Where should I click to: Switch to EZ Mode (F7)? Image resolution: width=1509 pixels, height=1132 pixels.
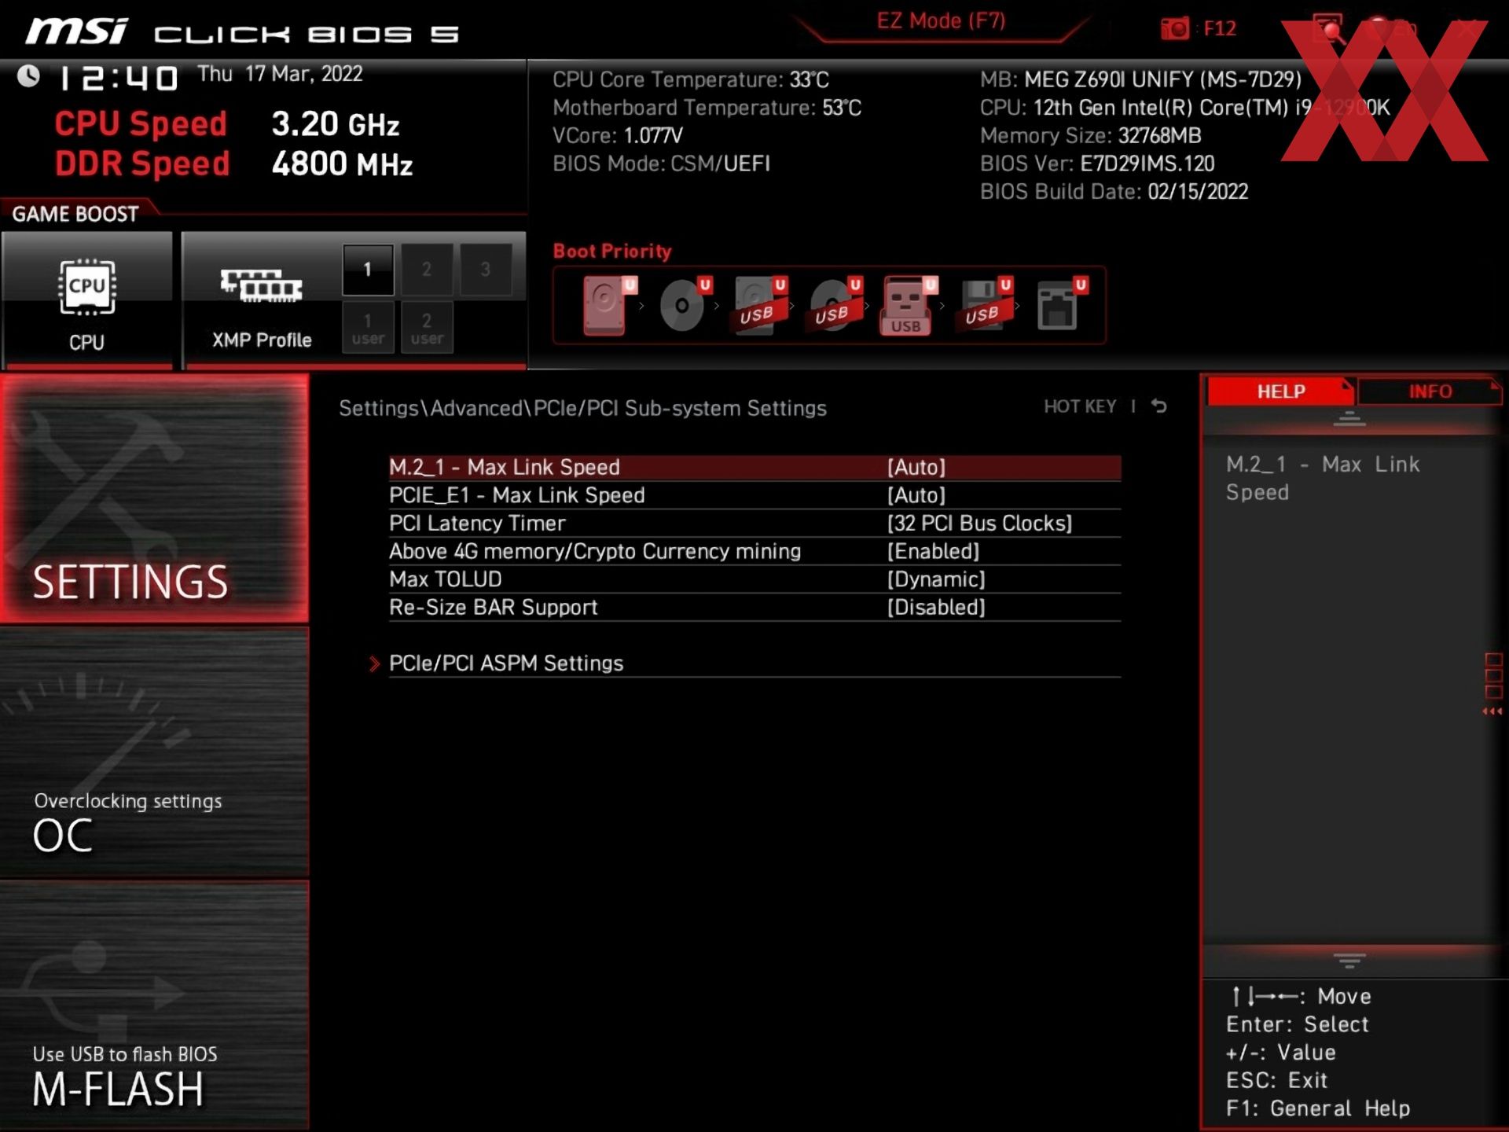pyautogui.click(x=941, y=21)
